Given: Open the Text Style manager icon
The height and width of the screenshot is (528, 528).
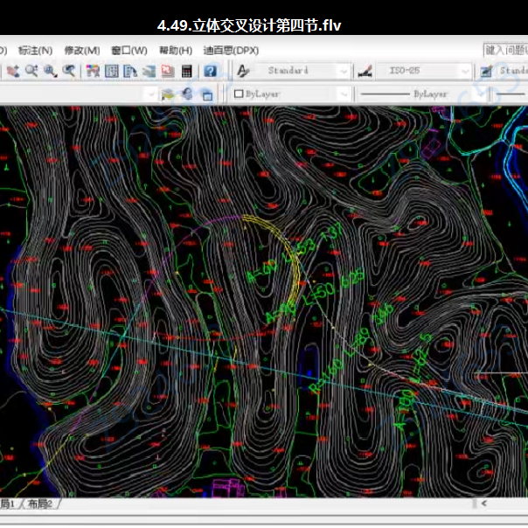Looking at the screenshot, I should point(243,71).
